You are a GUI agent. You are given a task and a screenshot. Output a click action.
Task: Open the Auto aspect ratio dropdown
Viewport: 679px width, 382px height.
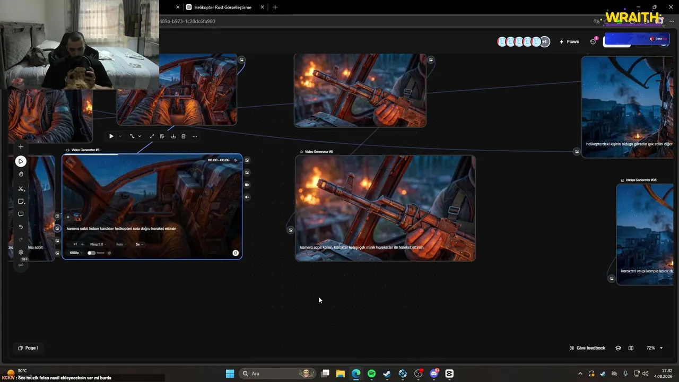[120, 245]
